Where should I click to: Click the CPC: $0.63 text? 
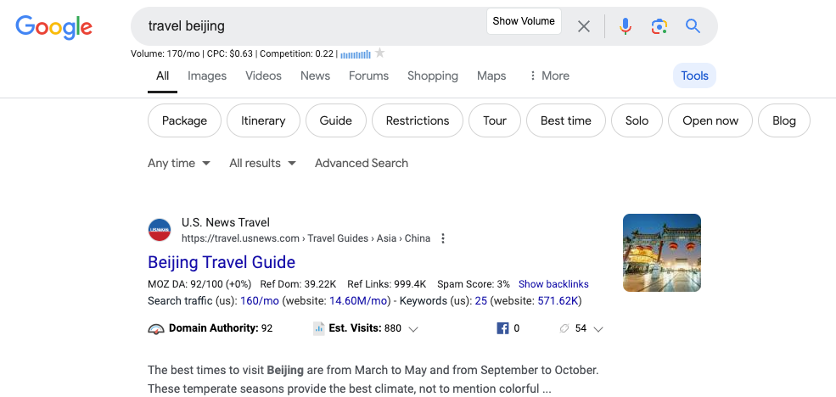(230, 53)
